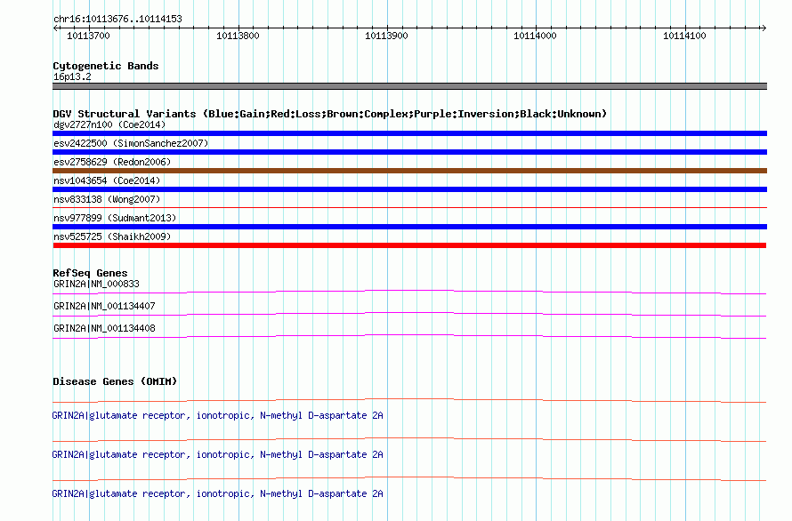Screen dimensions: 792x521
Task: Open variant nsv1043654 (Coe2014) label
Action: 107,180
